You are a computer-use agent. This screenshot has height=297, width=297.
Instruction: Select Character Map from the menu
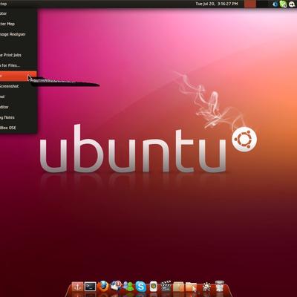[x=19, y=24]
